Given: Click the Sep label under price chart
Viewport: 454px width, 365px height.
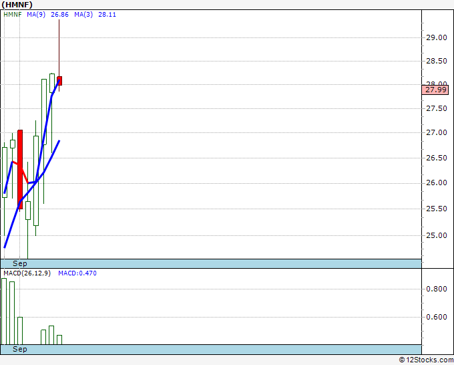Looking at the screenshot, I should tap(19, 263).
